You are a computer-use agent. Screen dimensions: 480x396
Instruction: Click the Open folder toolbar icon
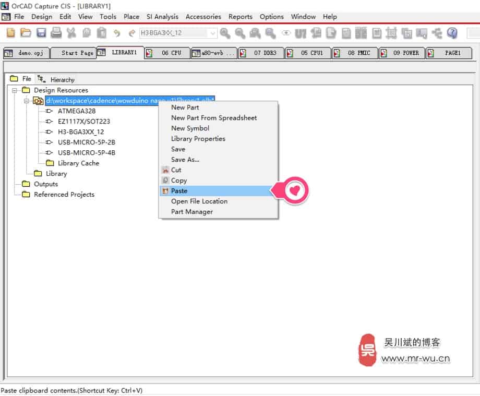coord(26,33)
